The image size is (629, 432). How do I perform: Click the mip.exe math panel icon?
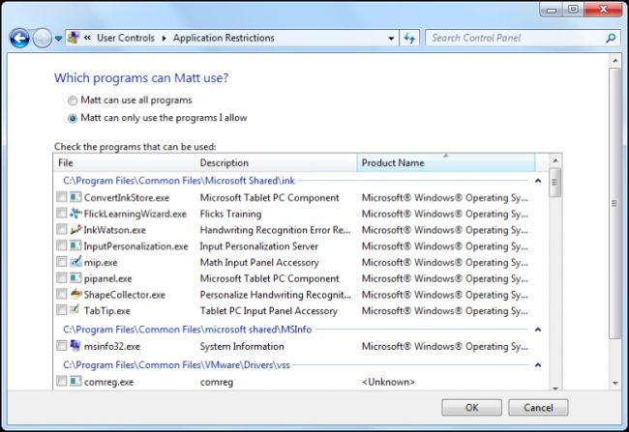(75, 262)
